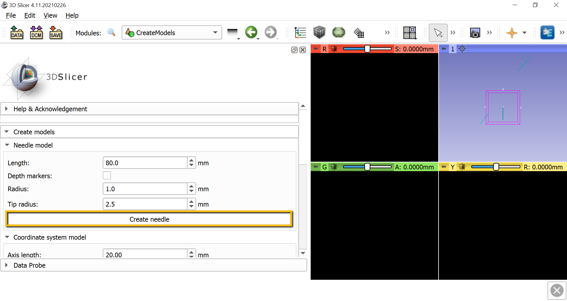Screen dimensions: 567x301
Task: Click the green slice G label
Action: (325, 167)
